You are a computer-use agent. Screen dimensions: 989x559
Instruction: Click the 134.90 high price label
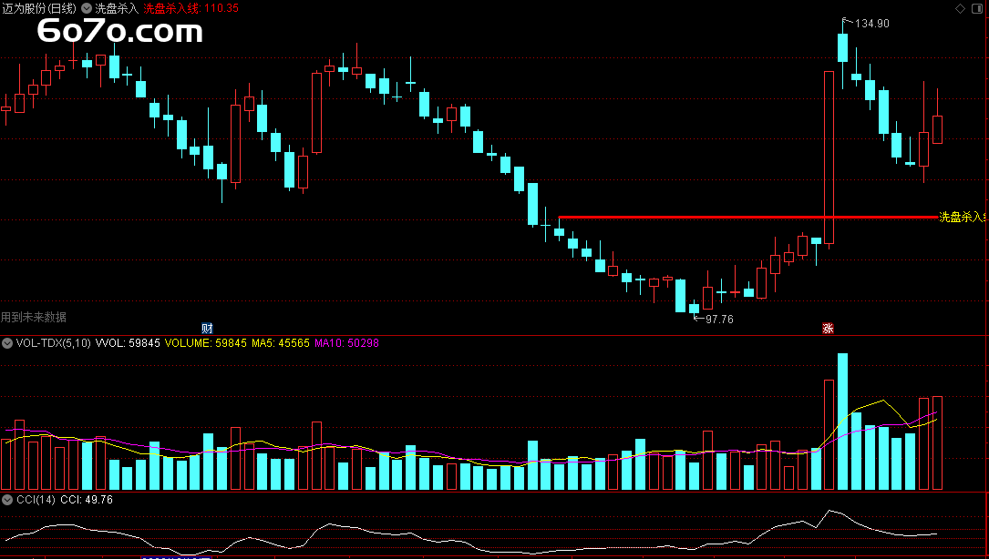tap(871, 24)
